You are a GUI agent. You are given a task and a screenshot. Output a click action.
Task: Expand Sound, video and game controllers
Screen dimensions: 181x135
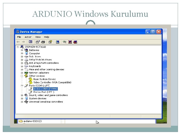[22, 95]
